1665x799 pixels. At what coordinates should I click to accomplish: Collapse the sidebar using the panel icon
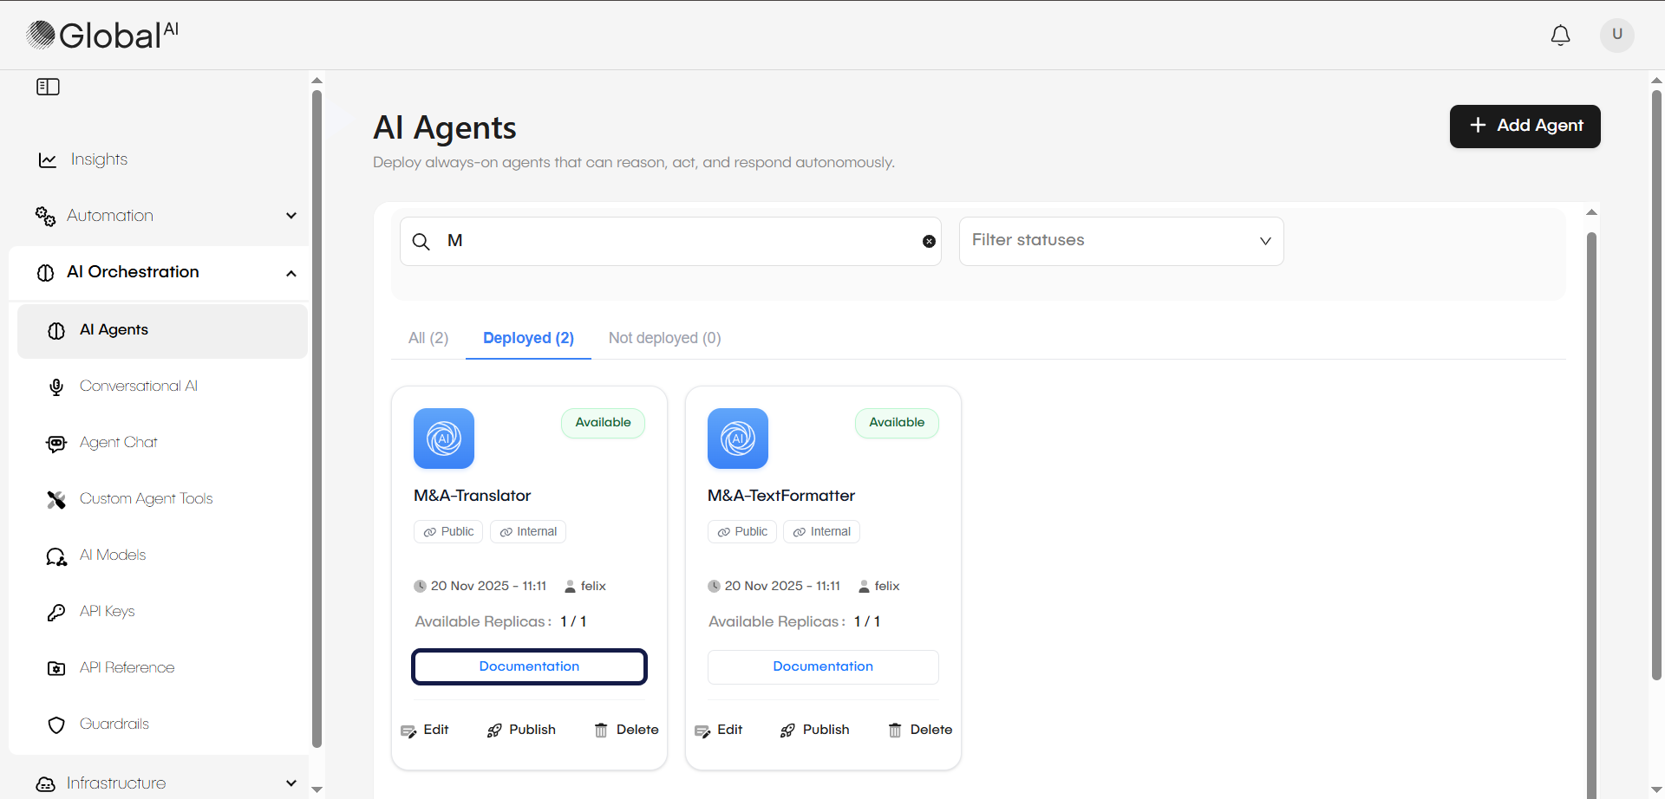pos(48,87)
